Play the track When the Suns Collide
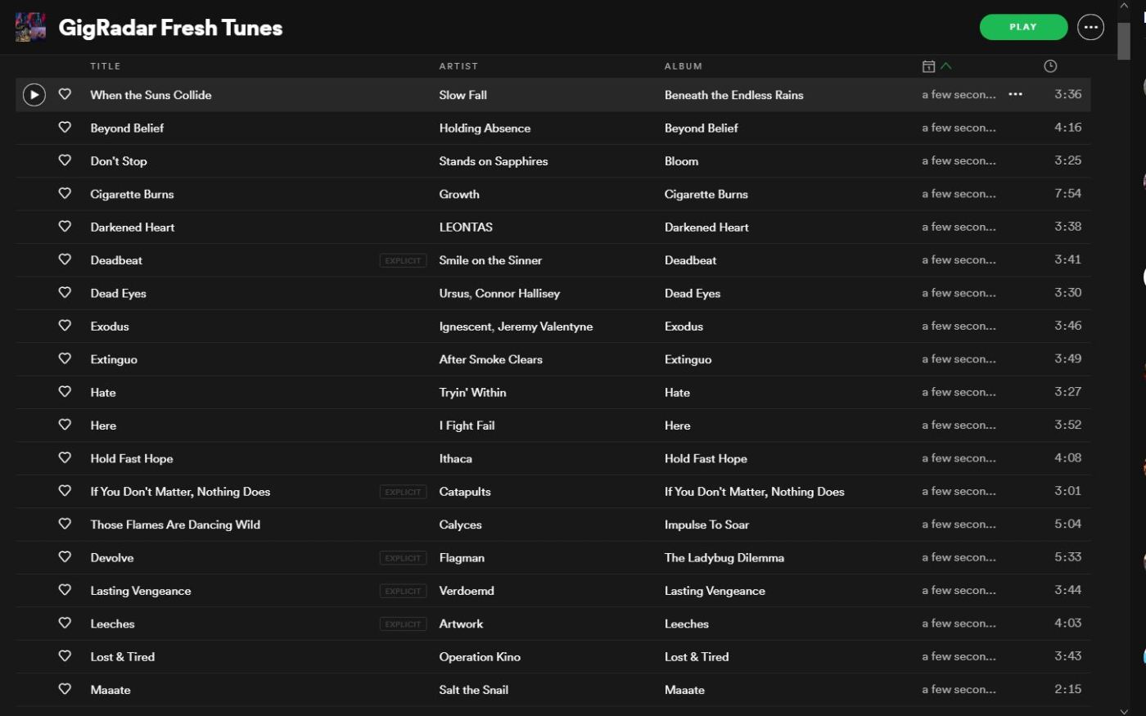 34,95
